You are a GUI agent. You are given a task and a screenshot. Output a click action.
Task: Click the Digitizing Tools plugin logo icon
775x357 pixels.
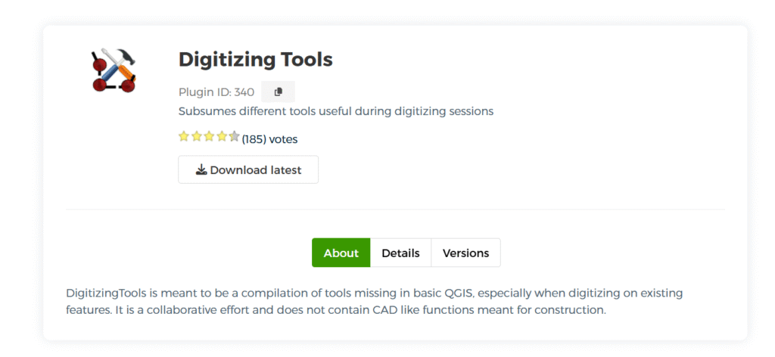[x=114, y=70]
